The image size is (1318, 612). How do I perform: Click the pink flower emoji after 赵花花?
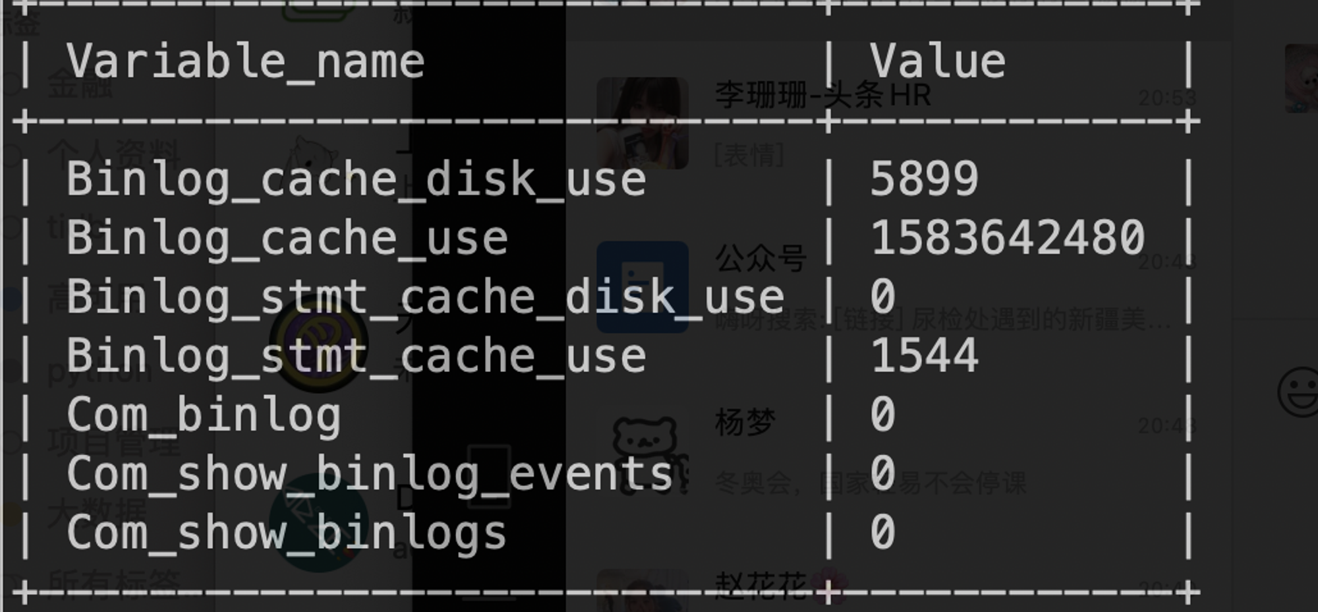[828, 585]
